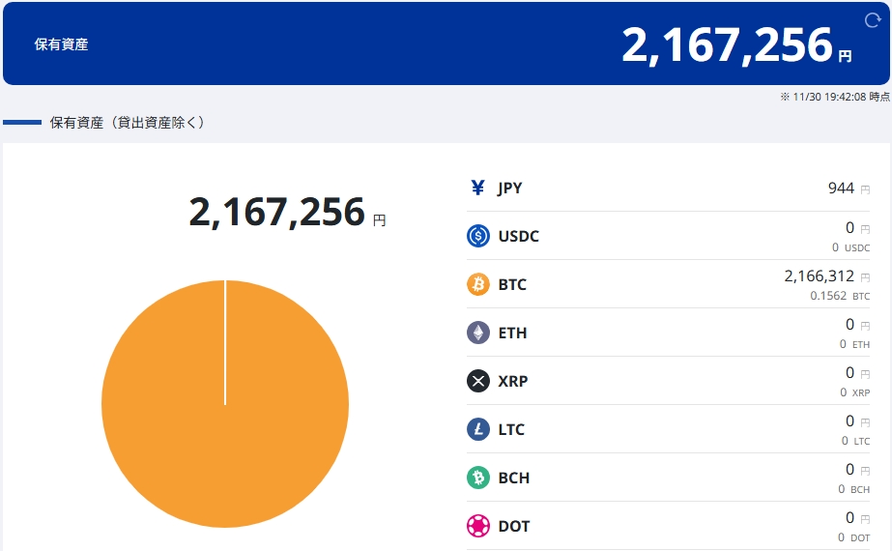The width and height of the screenshot is (892, 551).
Task: Click the refresh icon in the header
Action: [x=872, y=20]
